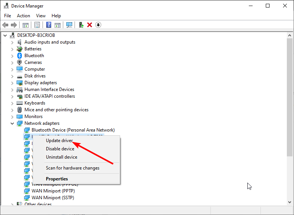This screenshot has width=294, height=215.
Task: Expand the Cameras chevron
Action: pyautogui.click(x=12, y=62)
